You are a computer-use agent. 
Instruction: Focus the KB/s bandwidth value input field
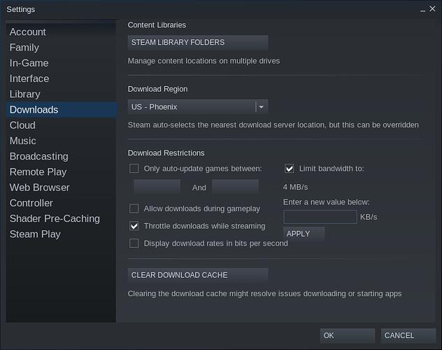[320, 217]
